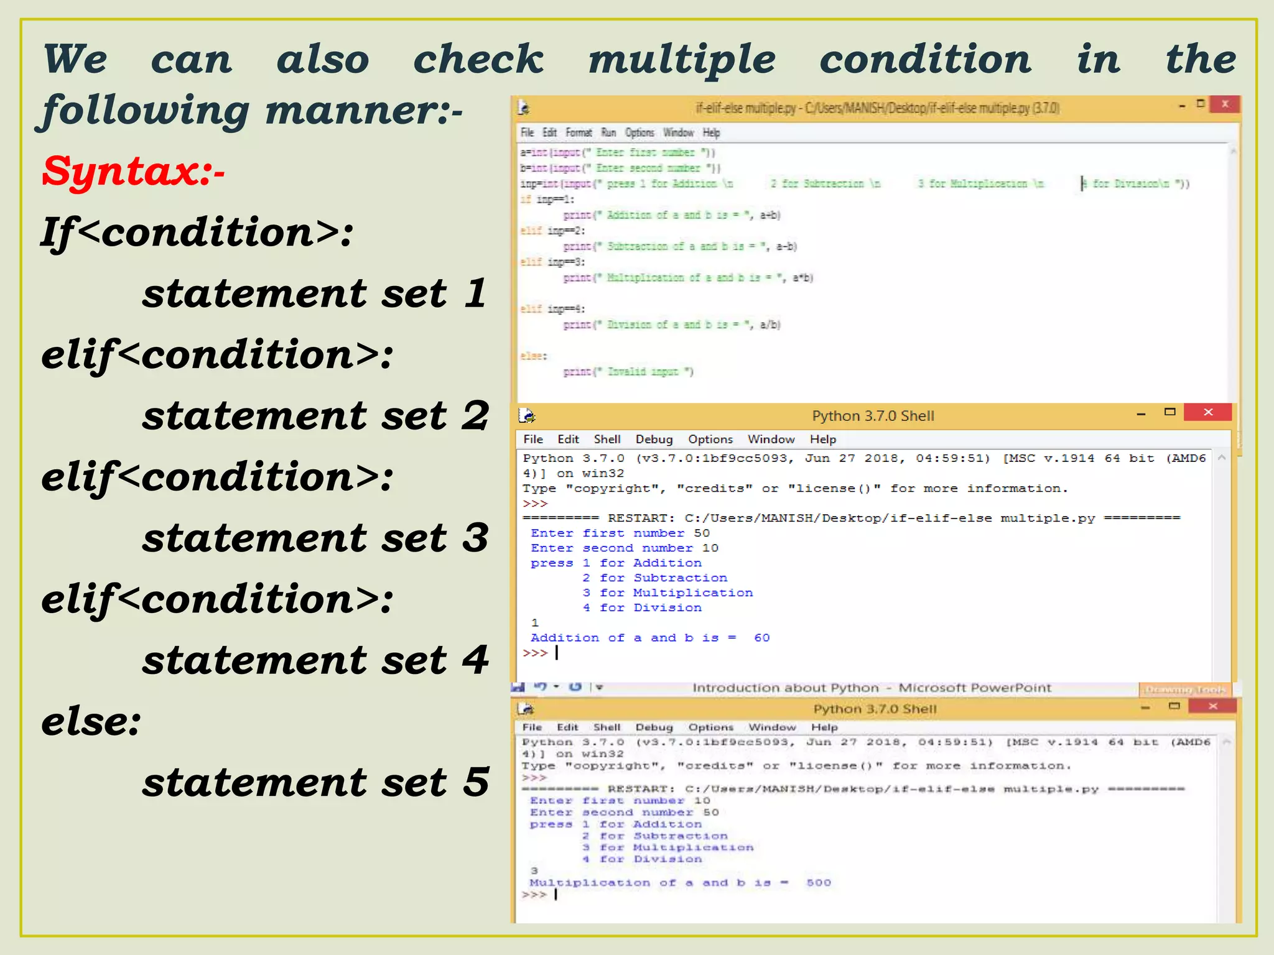
Task: Click the PowerPoint Redo icon
Action: [x=575, y=687]
